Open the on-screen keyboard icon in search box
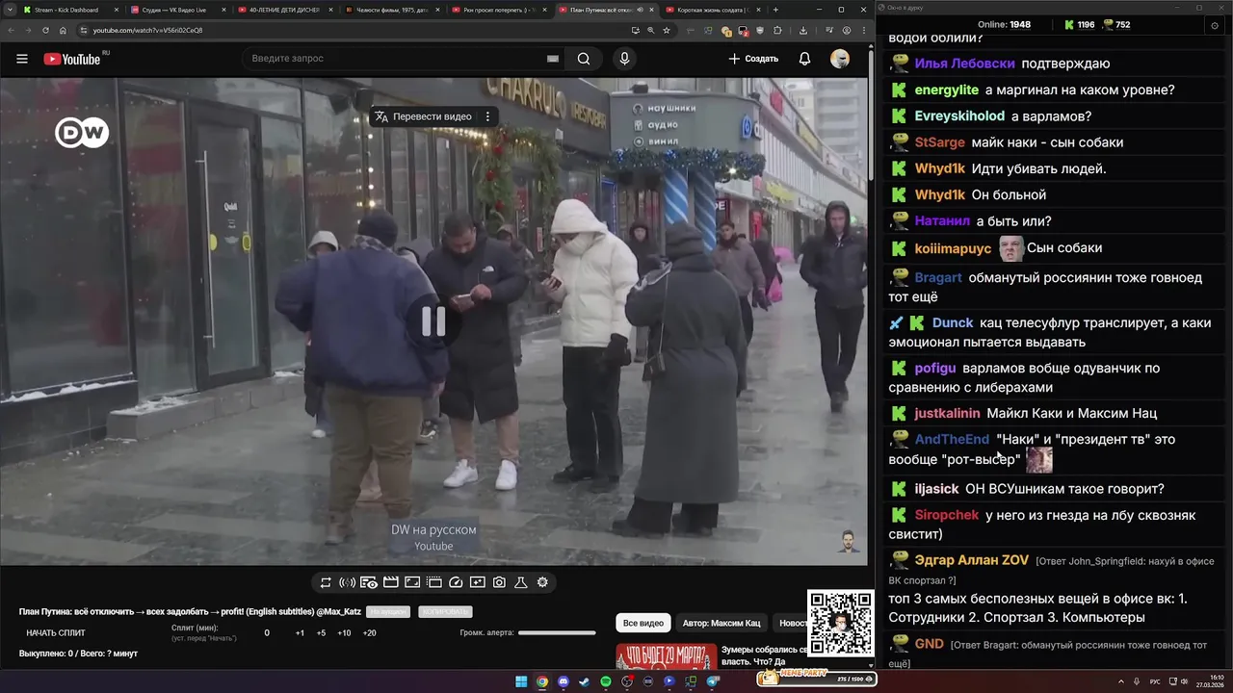The height and width of the screenshot is (693, 1233). [x=553, y=59]
